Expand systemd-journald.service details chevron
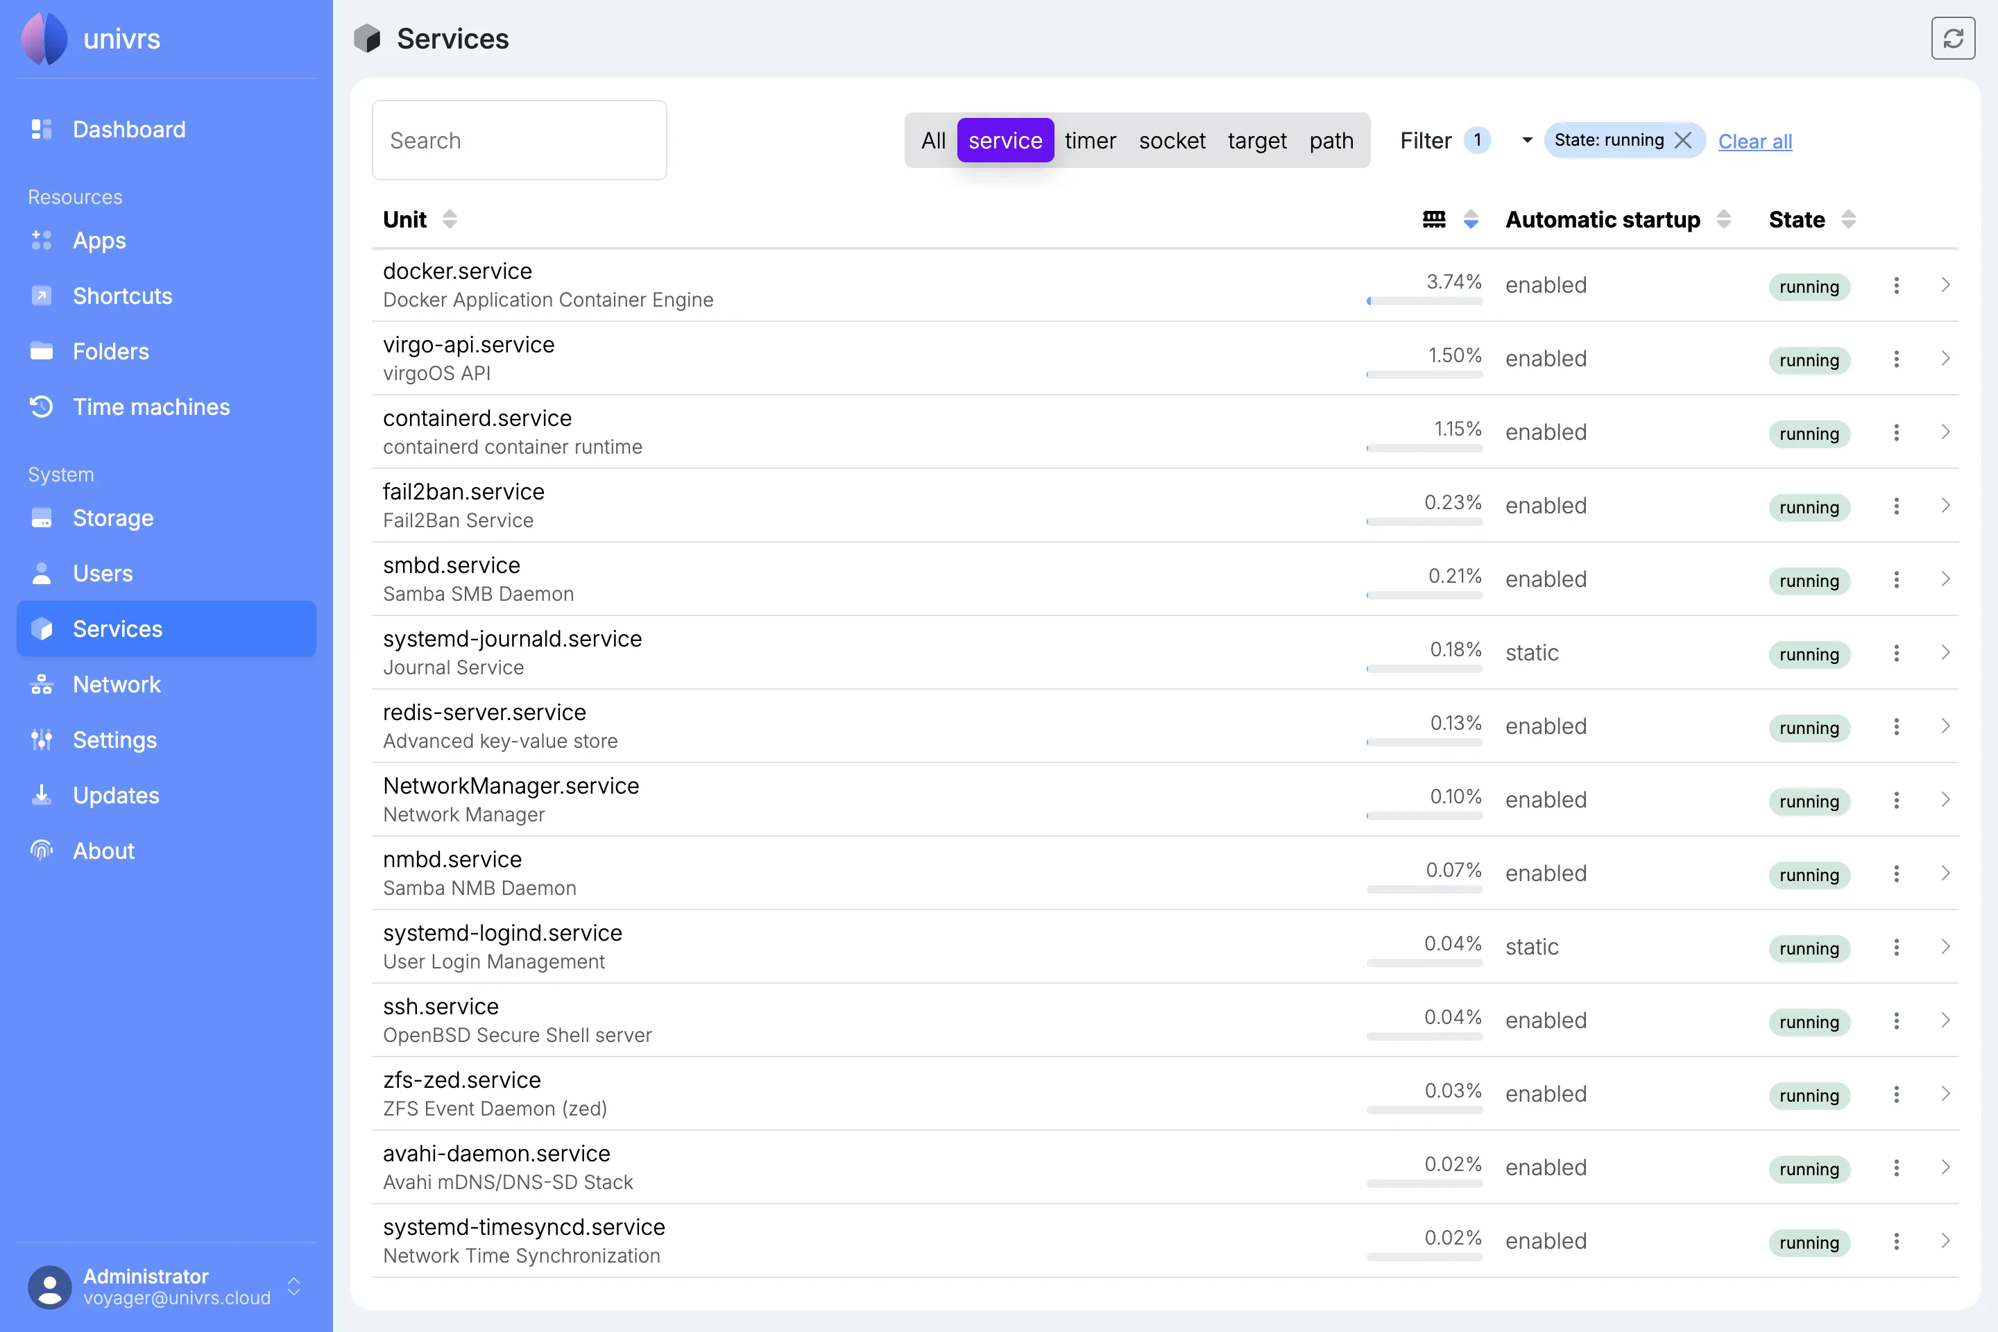Screen dimensions: 1998x1332 [x=1945, y=652]
